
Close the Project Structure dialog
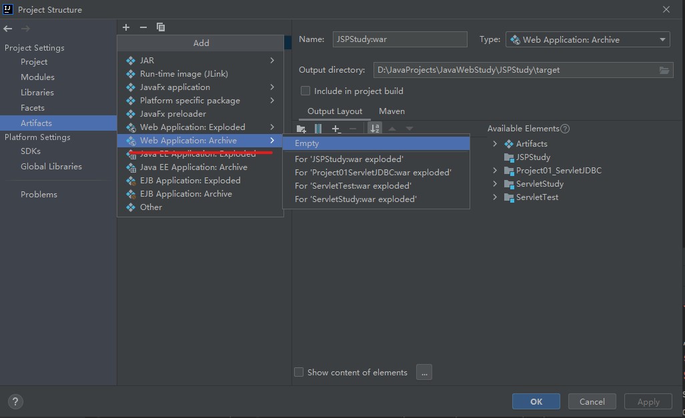(666, 9)
